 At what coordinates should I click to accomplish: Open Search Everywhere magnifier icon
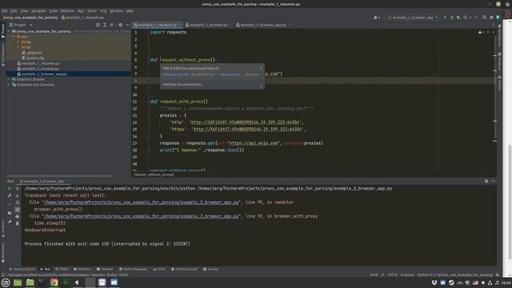(484, 18)
